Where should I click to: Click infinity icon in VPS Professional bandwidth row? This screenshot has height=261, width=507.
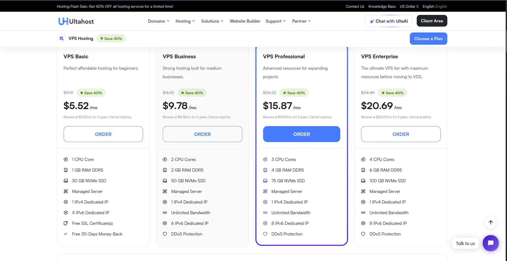point(265,213)
